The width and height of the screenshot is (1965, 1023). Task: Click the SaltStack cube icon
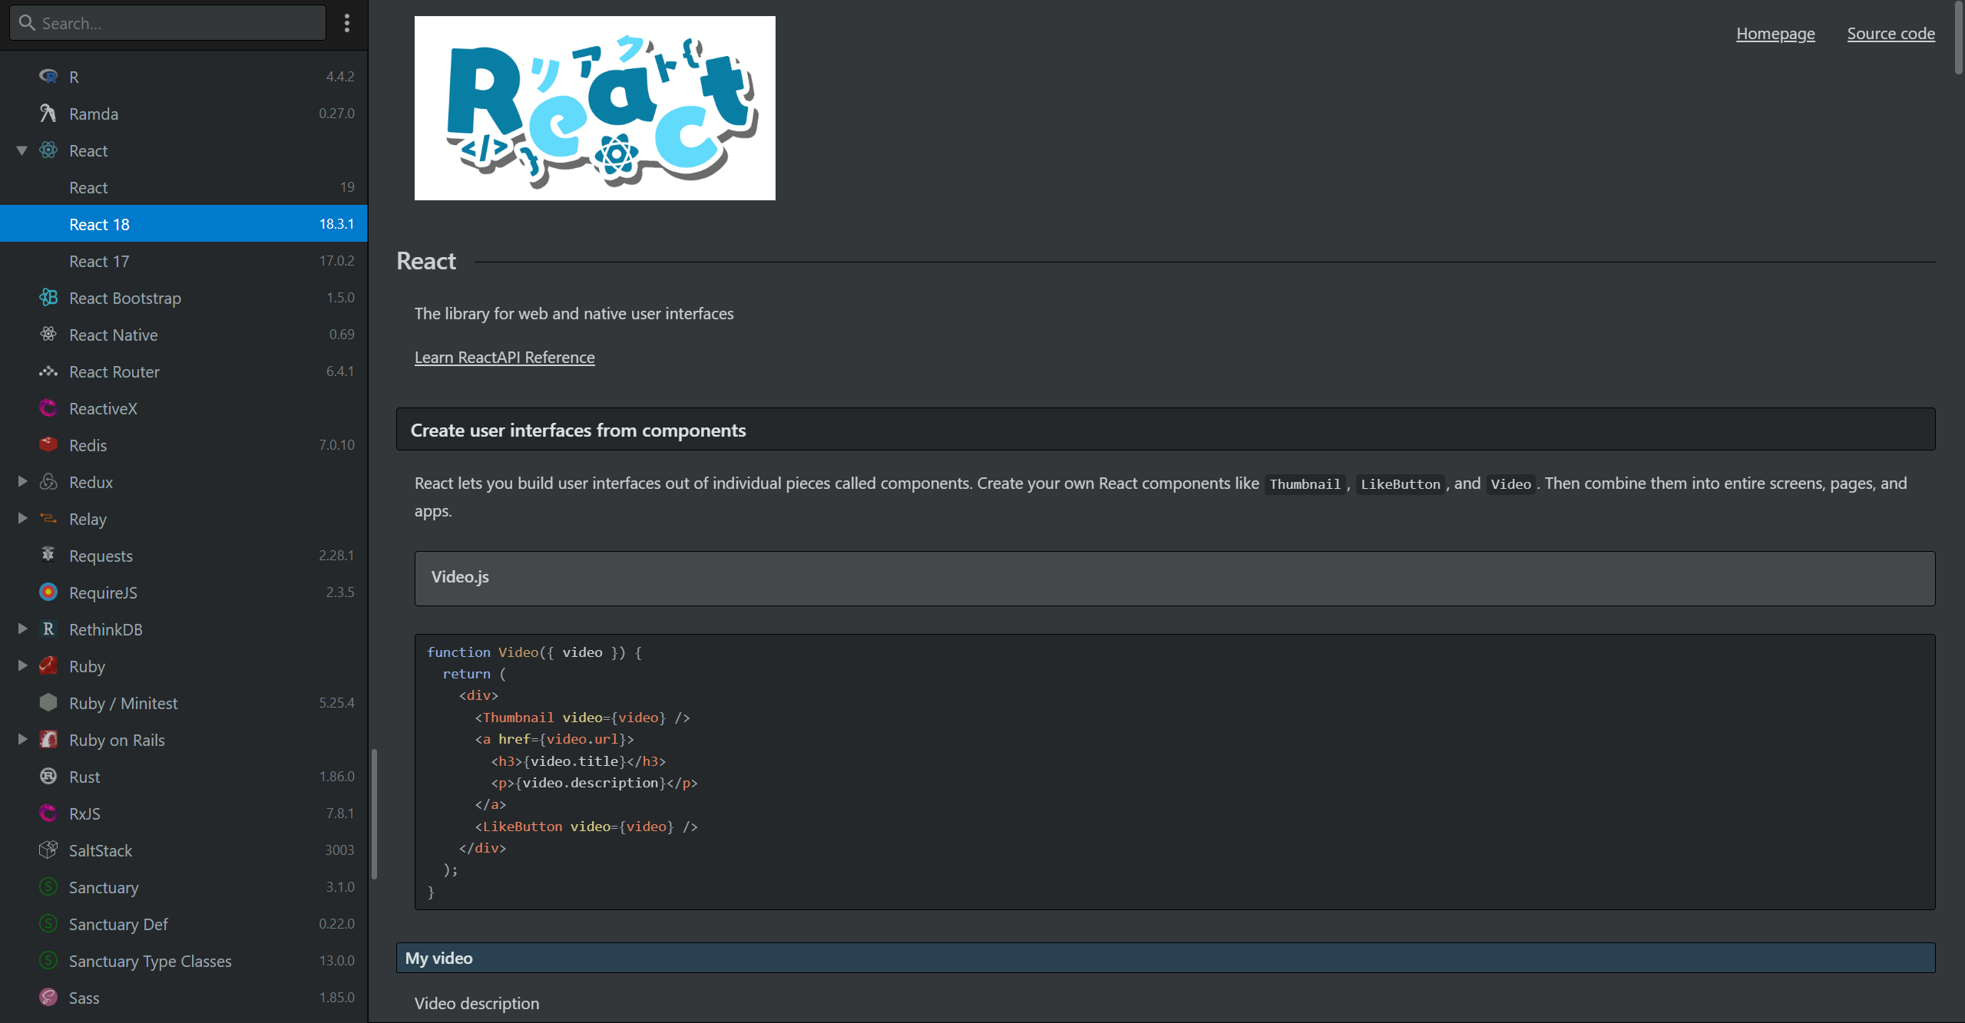click(x=48, y=850)
